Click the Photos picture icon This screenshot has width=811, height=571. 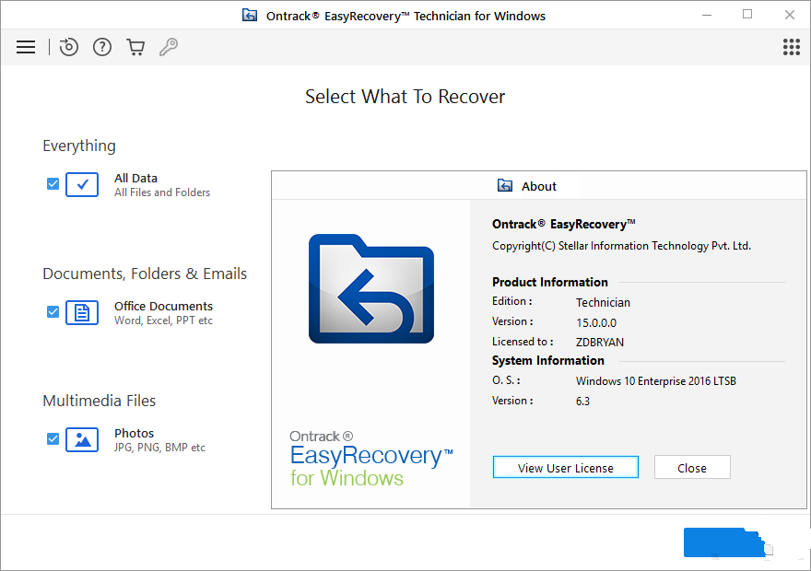(82, 439)
